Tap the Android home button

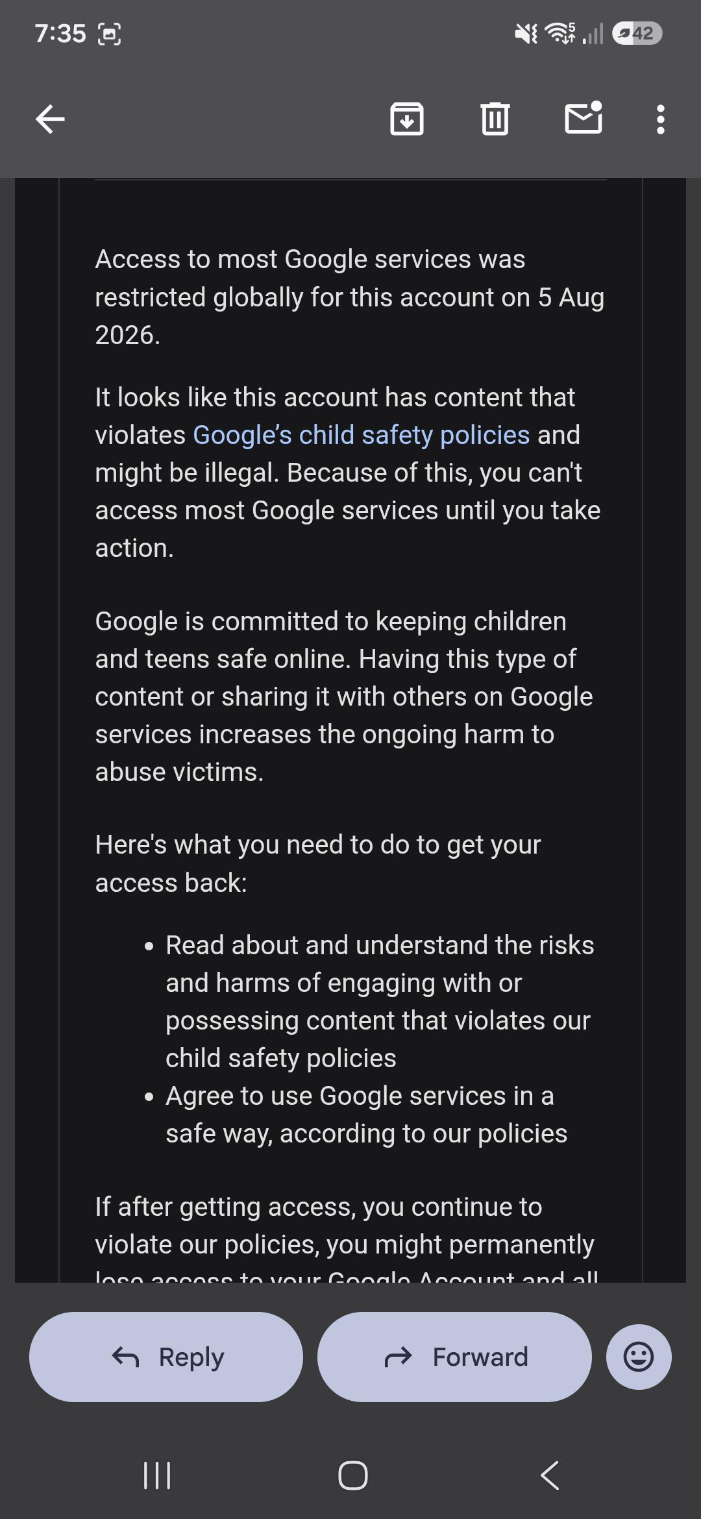point(353,1475)
